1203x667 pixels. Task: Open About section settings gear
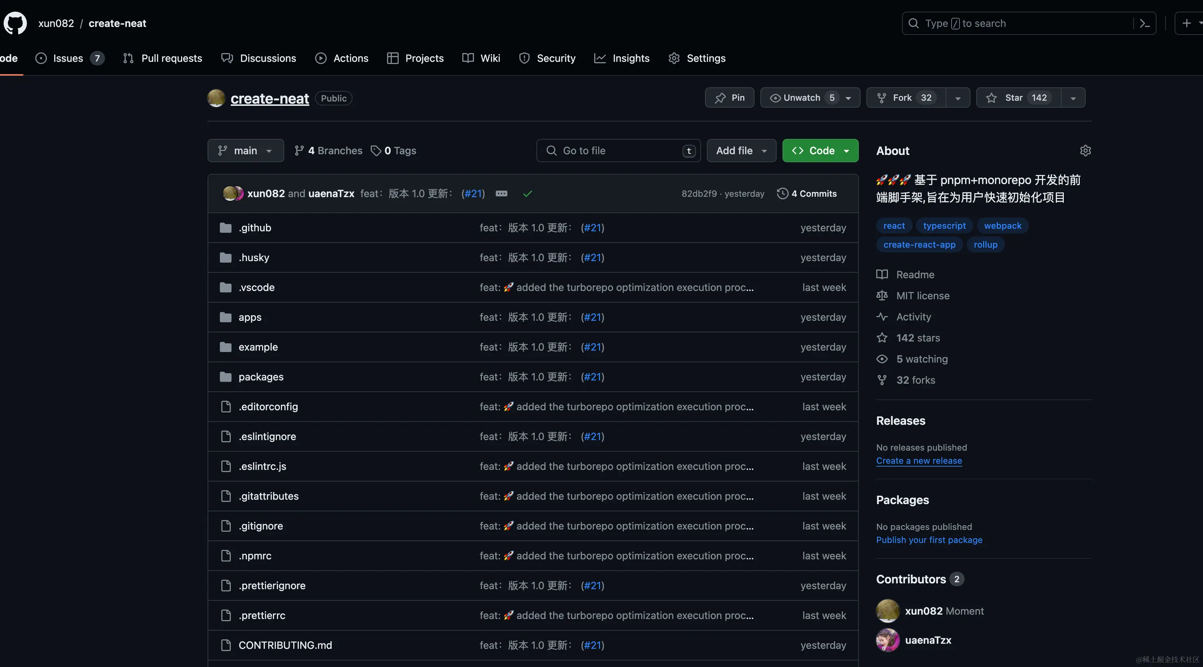pos(1085,150)
